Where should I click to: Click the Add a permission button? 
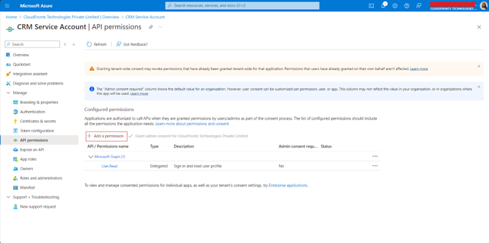[x=107, y=136]
